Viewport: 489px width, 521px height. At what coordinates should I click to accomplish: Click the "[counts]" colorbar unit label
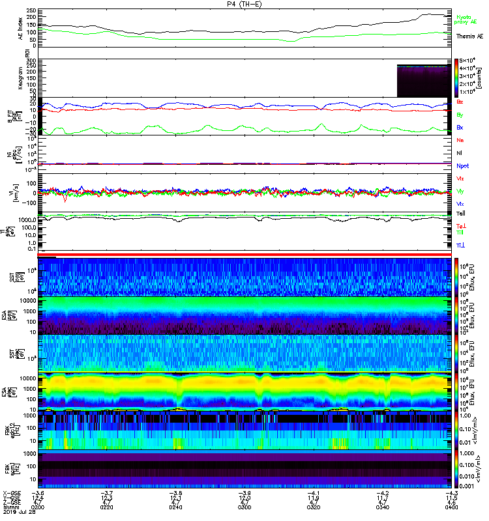pos(479,78)
